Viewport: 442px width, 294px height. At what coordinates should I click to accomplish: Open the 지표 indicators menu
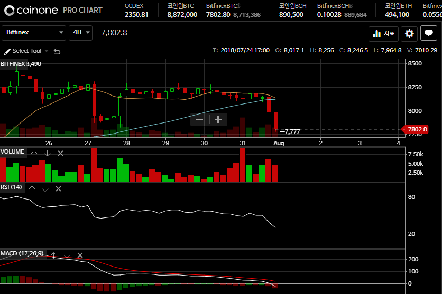point(383,34)
